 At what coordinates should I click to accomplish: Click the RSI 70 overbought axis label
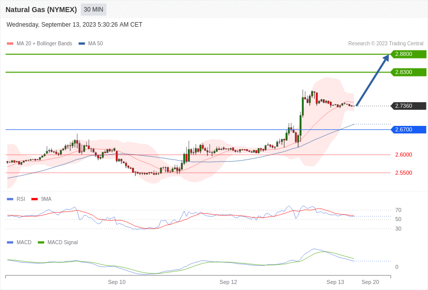398,210
